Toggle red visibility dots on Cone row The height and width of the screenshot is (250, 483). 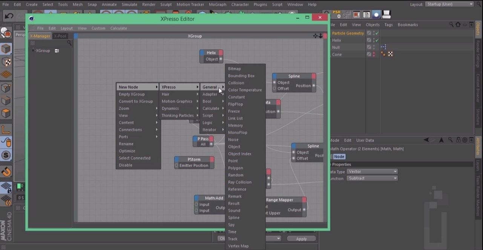[374, 54]
